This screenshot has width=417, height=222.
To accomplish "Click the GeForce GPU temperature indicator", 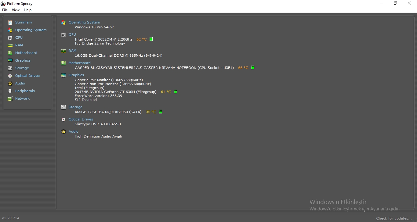I will 176,92.
